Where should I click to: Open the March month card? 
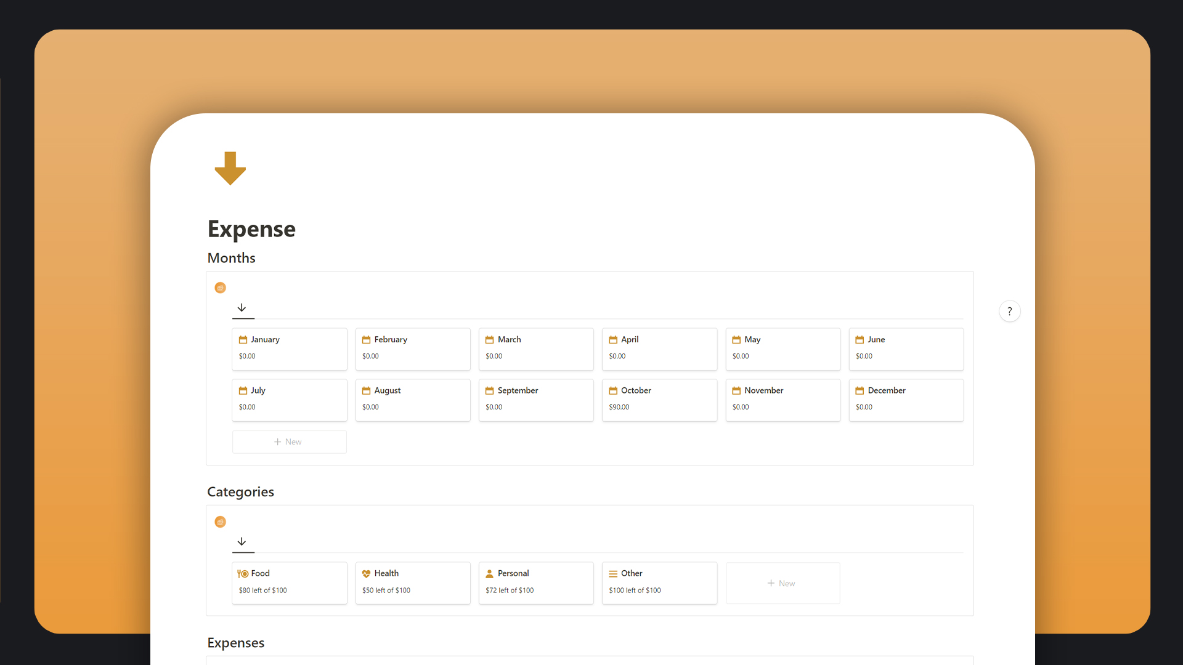(535, 349)
